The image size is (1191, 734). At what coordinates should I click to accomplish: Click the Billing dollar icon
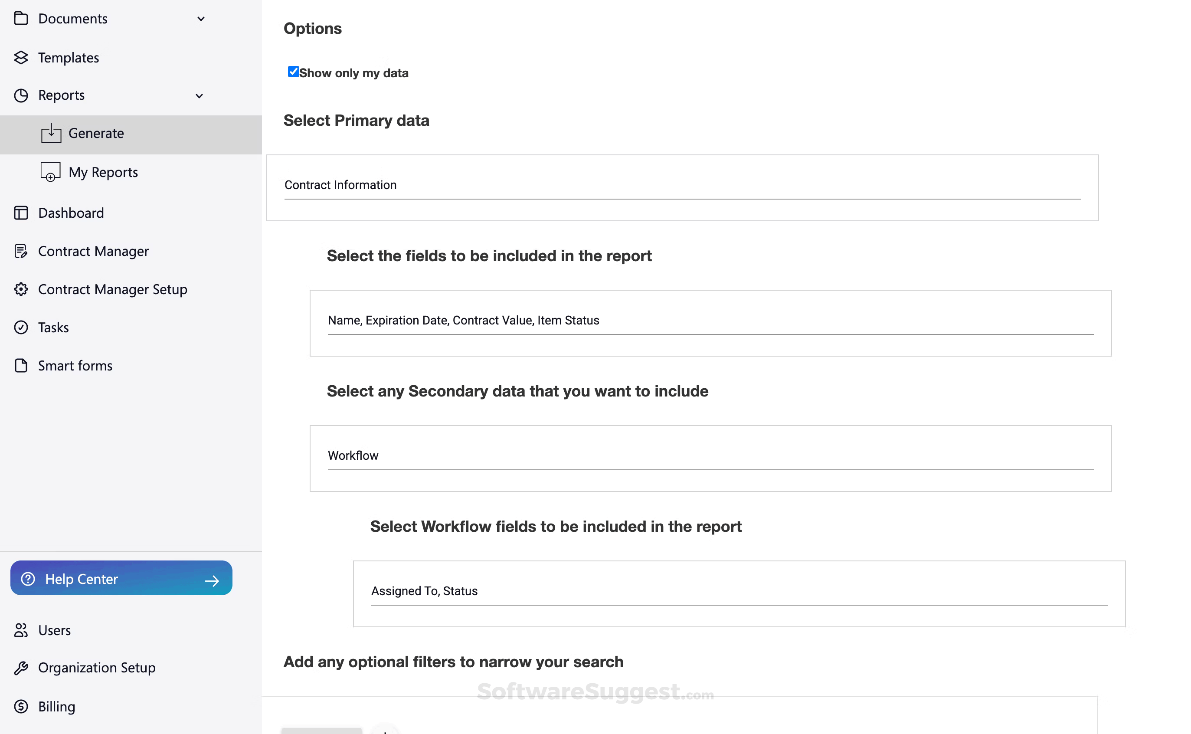click(21, 706)
